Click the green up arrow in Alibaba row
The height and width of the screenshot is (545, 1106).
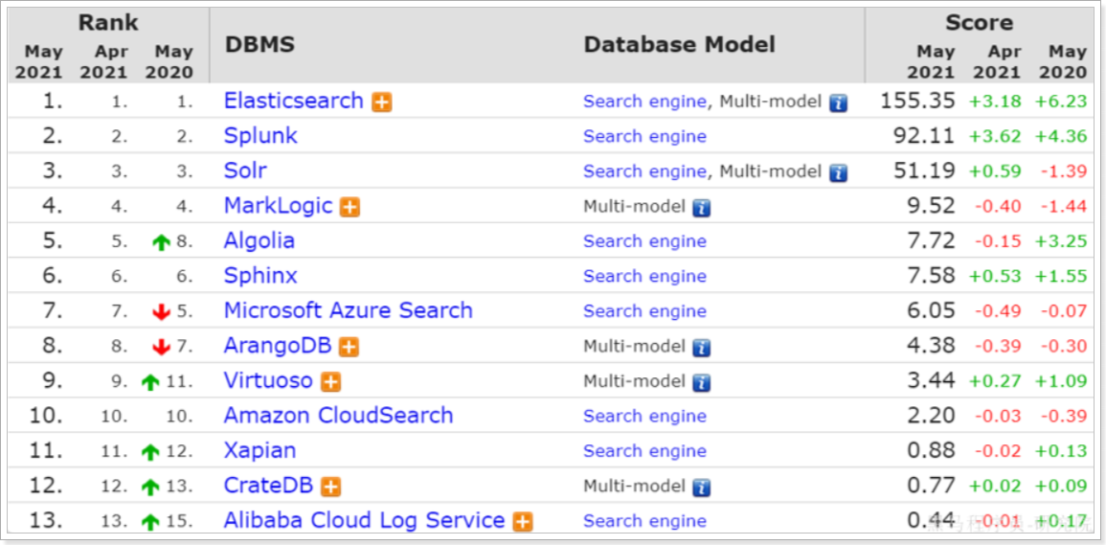coord(150,522)
